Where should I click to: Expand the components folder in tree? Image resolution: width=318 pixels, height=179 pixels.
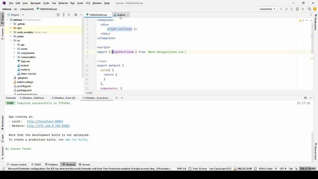pyautogui.click(x=14, y=53)
